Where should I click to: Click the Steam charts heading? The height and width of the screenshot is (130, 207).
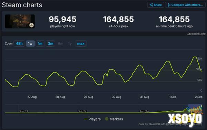[x=22, y=5]
